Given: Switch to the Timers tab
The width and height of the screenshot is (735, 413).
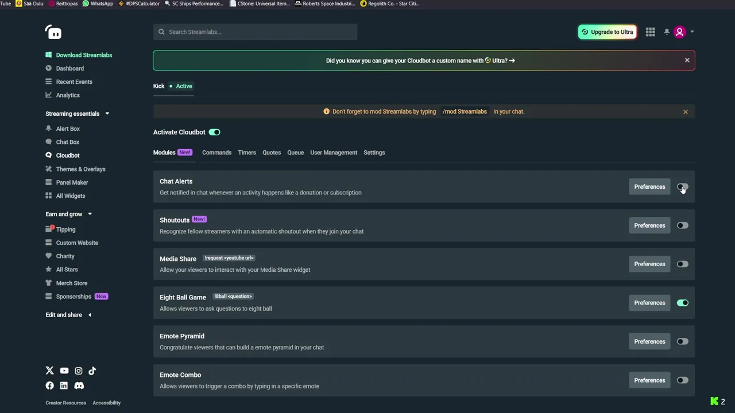Looking at the screenshot, I should point(247,153).
